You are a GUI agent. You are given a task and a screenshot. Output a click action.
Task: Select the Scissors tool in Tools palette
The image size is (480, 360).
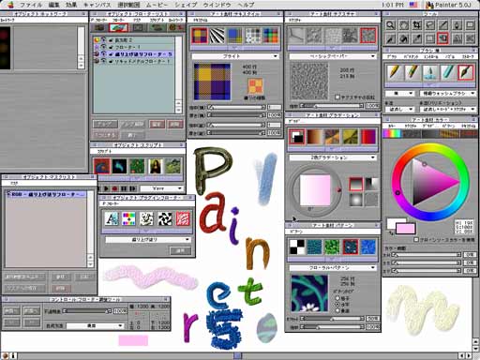click(x=470, y=38)
